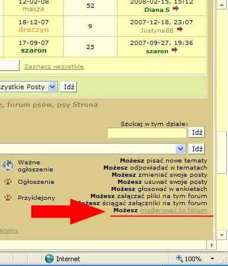The width and height of the screenshot is (228, 266).
Task: Click reply count 52
Action: click(90, 5)
